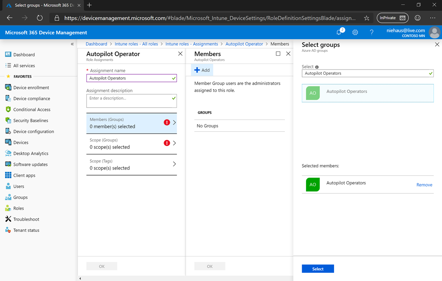Click Add in the Members pane
Screen dimensions: 442x281
(x=202, y=69)
